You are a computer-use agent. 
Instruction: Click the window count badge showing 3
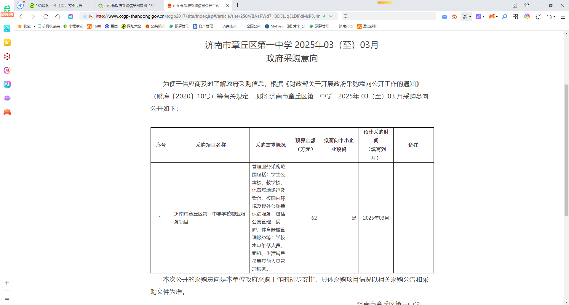[515, 5]
